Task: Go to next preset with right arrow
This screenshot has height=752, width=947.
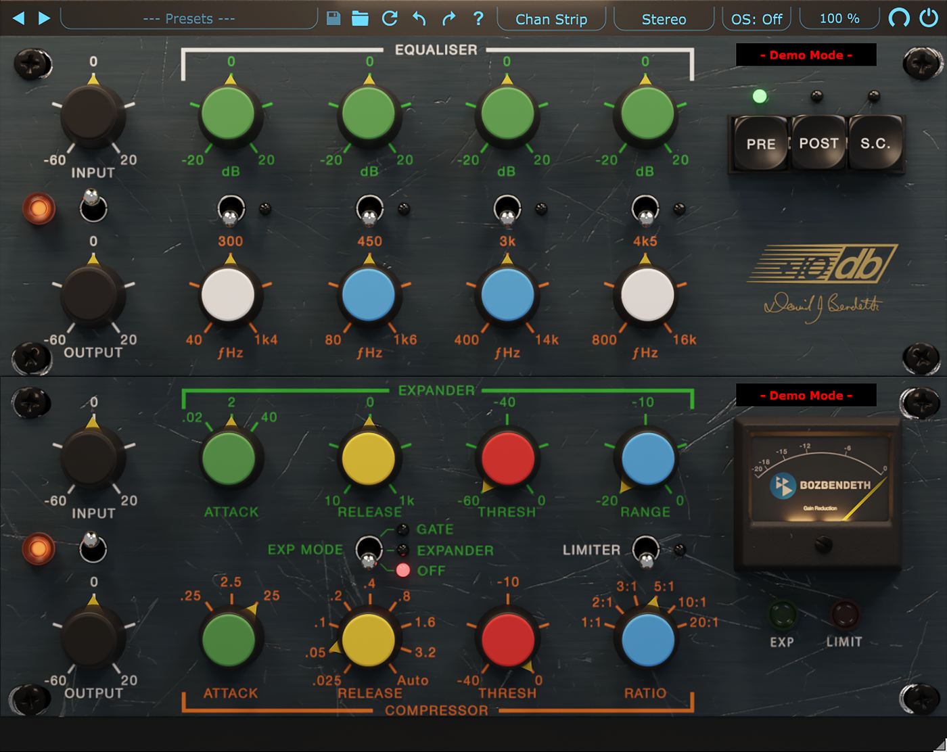Action: click(45, 18)
